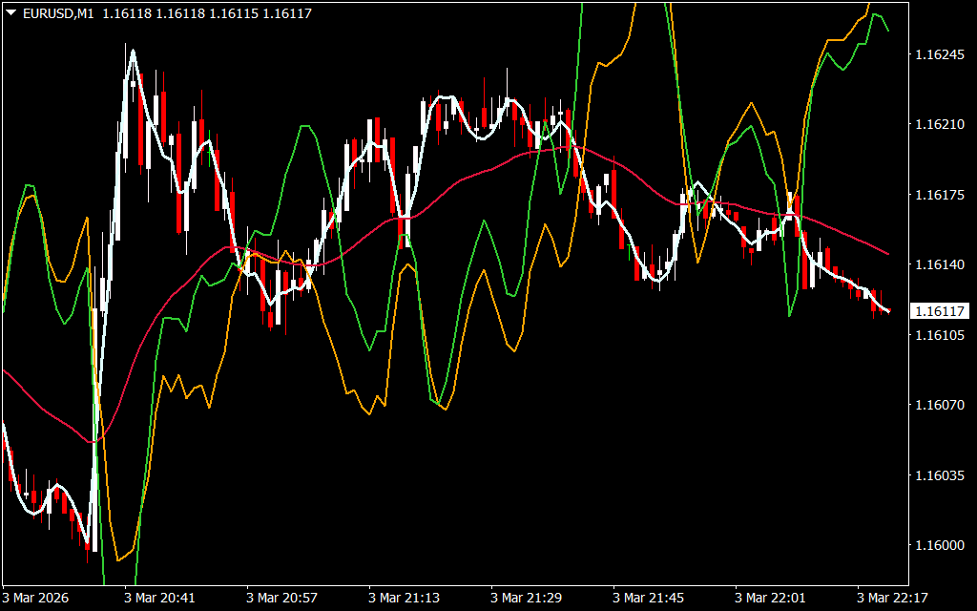Click the 3 Mar 21:29 time marker

coord(526,598)
